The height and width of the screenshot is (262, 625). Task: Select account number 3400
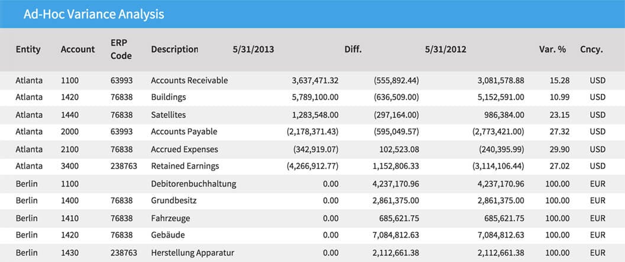click(x=70, y=166)
